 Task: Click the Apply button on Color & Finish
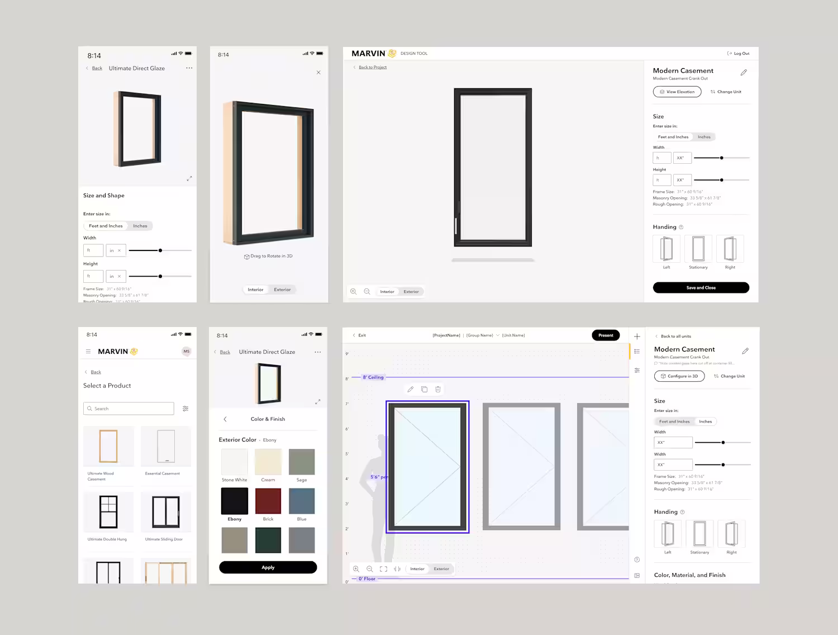pos(268,567)
